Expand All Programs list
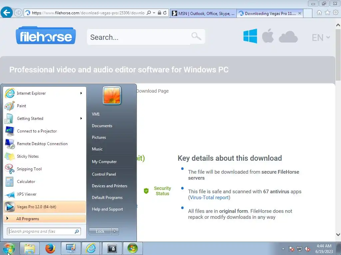Image resolution: width=341 pixels, height=255 pixels. click(45, 218)
